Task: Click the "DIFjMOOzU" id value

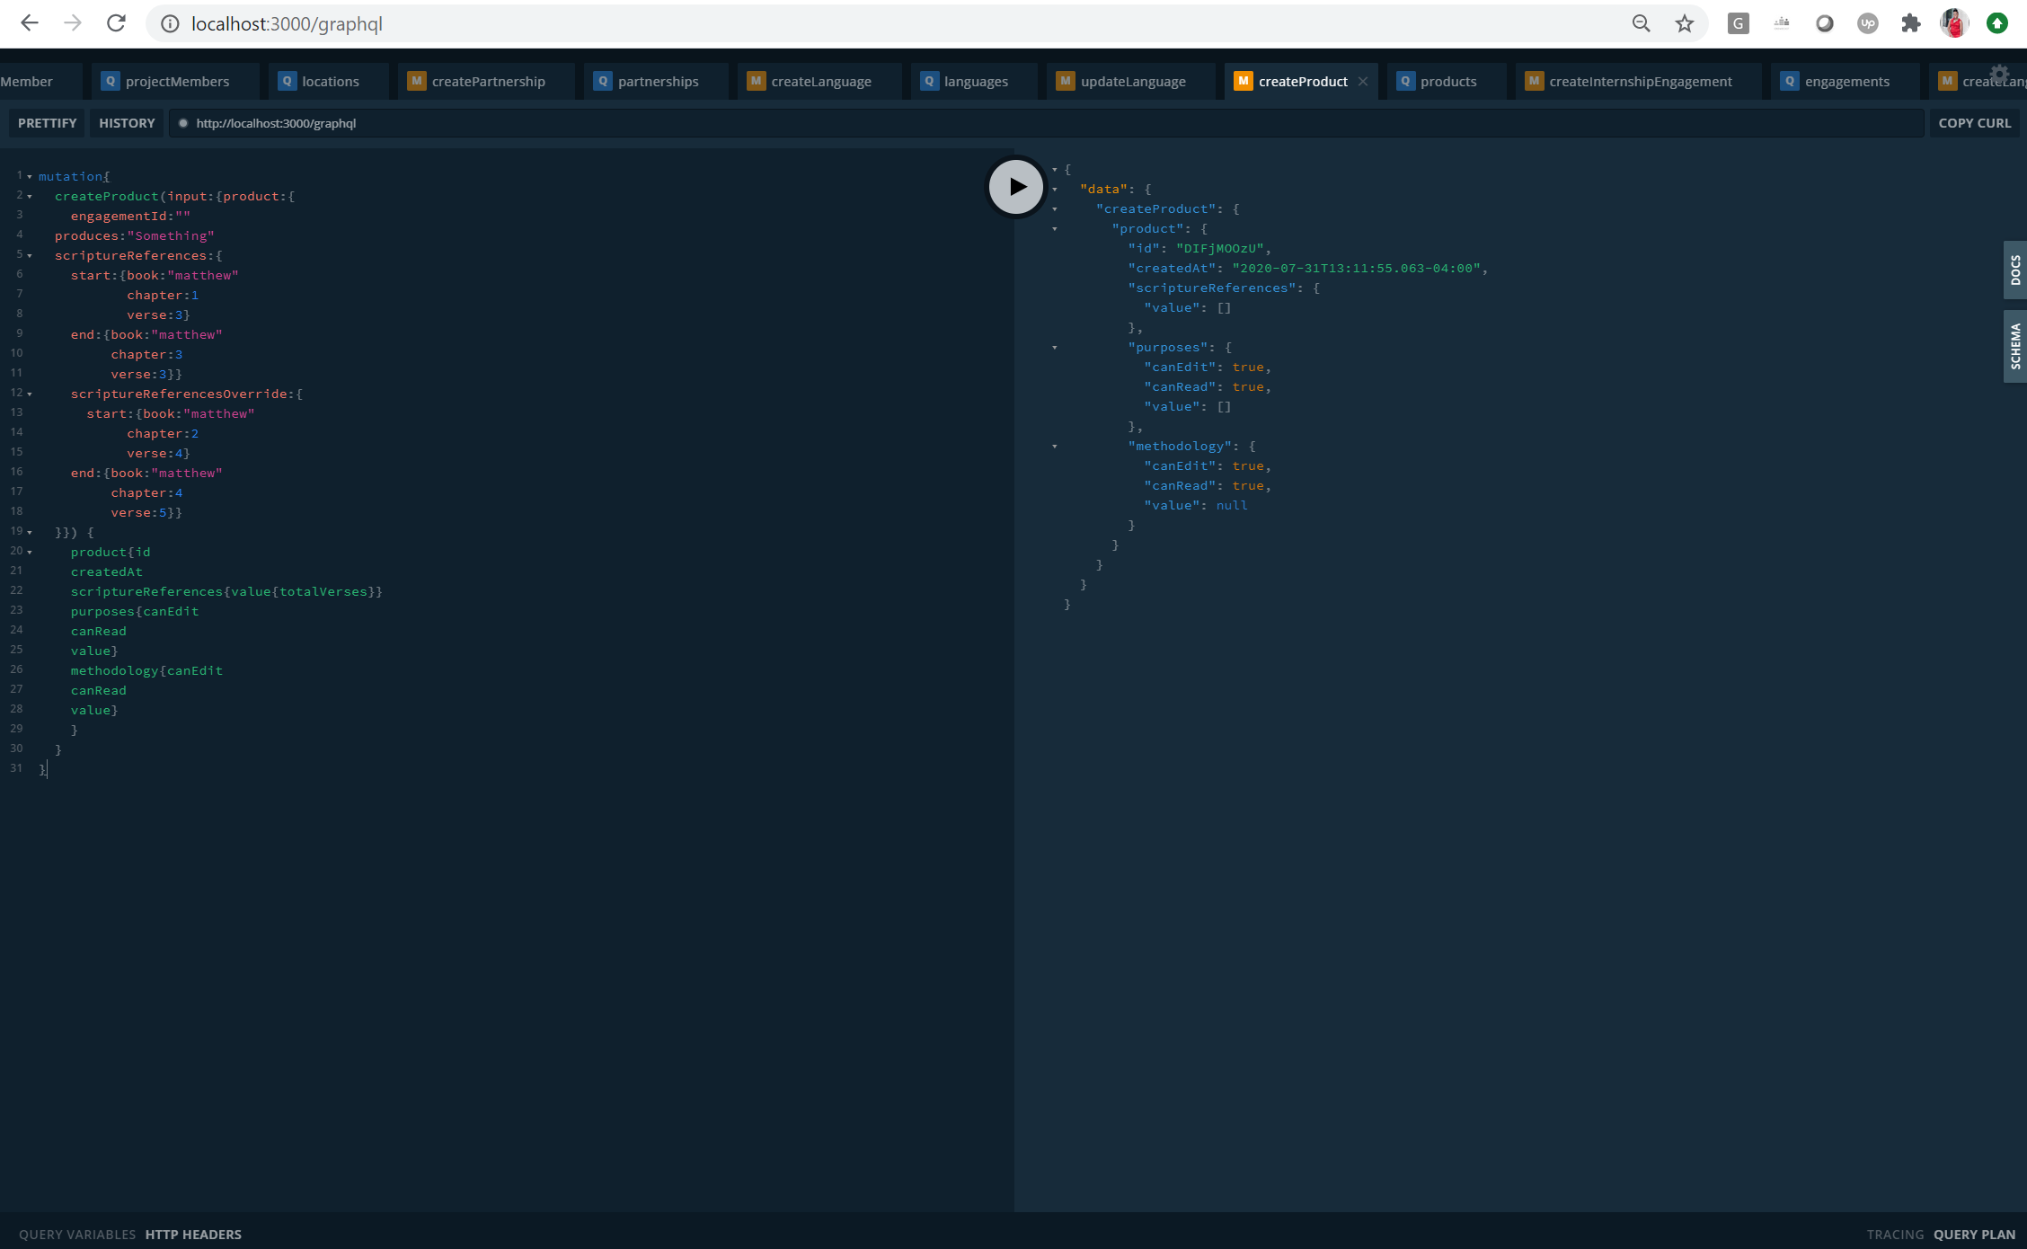Action: [1219, 249]
